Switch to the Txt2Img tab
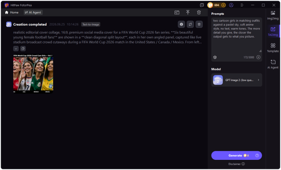This screenshot has width=281, height=170. coord(273,31)
